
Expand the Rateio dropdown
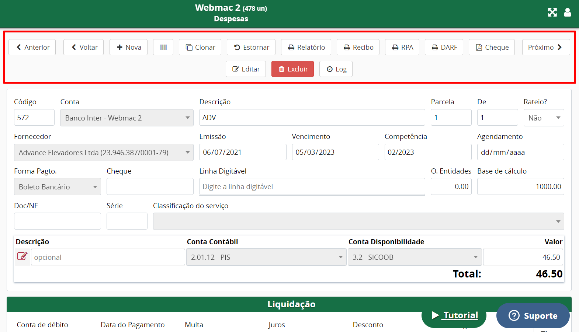point(544,118)
